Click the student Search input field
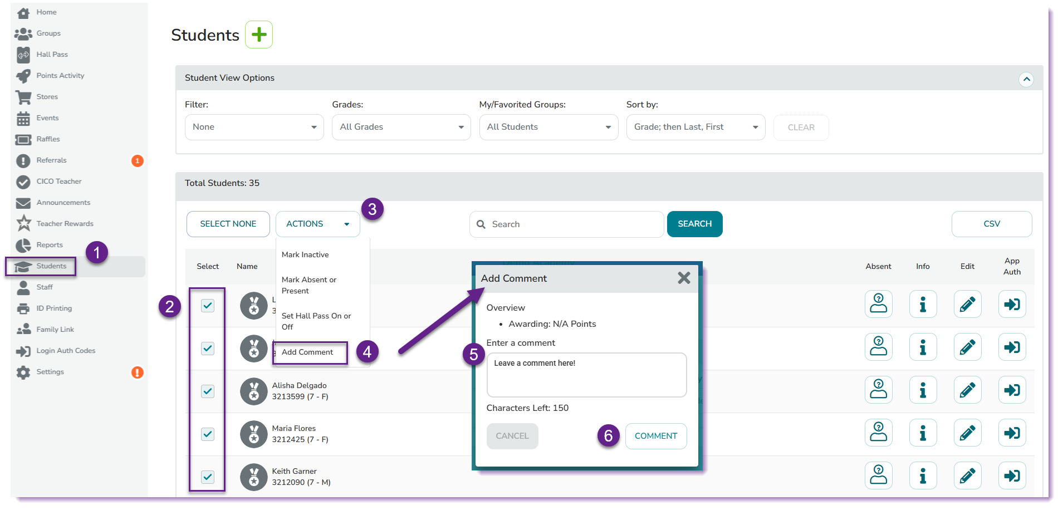 (567, 224)
